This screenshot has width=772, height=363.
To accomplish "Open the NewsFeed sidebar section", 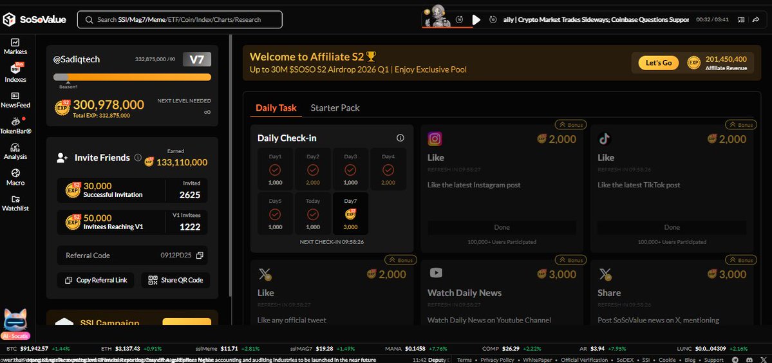I will (x=15, y=100).
